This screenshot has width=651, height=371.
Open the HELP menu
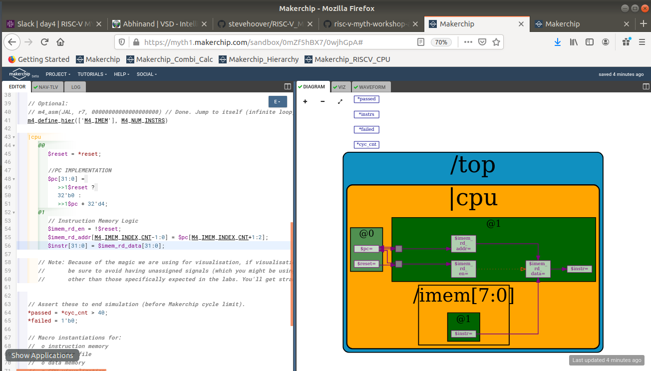pos(122,74)
